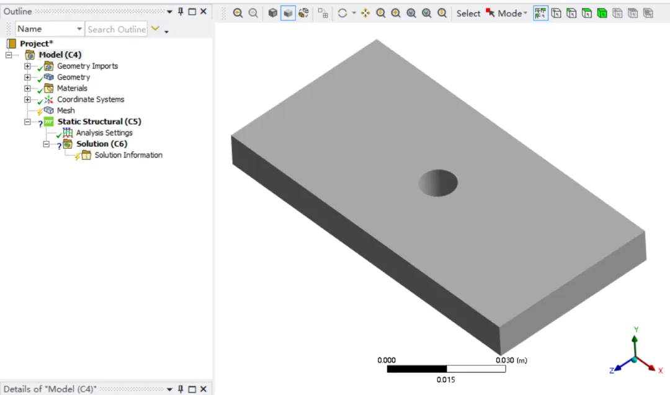Collapse the Model (C4) tree node
Viewport: 670px width, 395px height.
click(9, 55)
